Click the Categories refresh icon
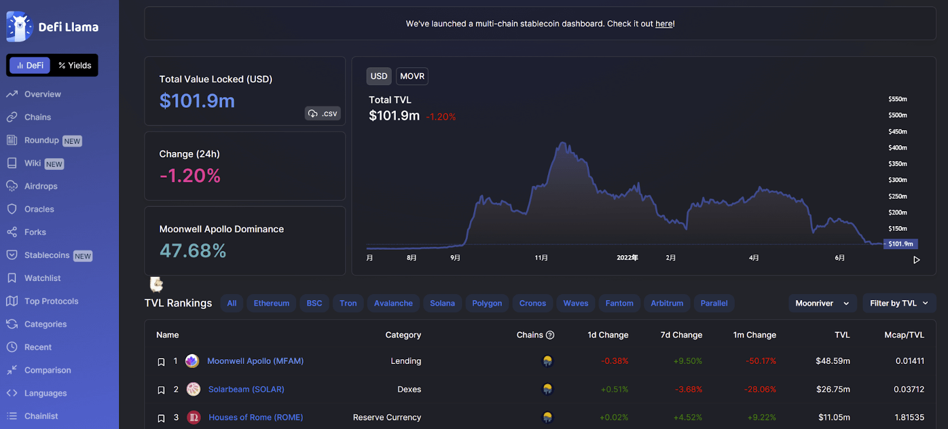 12,324
